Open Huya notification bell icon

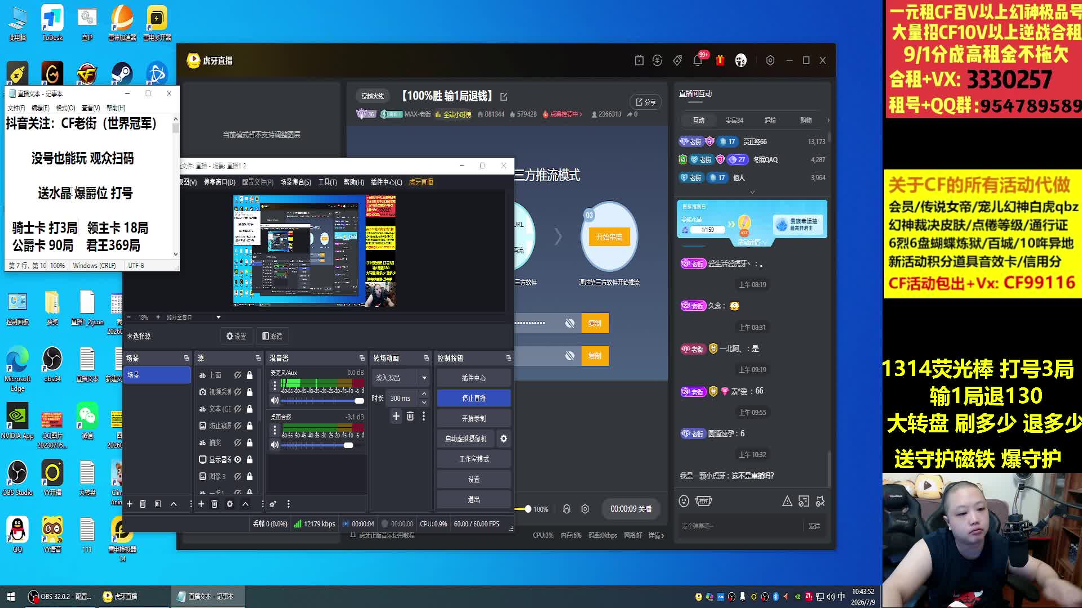[698, 60]
